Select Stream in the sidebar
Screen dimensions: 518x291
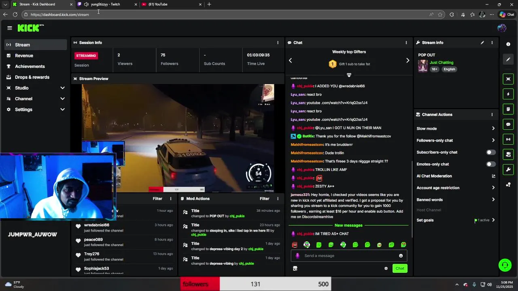36,45
